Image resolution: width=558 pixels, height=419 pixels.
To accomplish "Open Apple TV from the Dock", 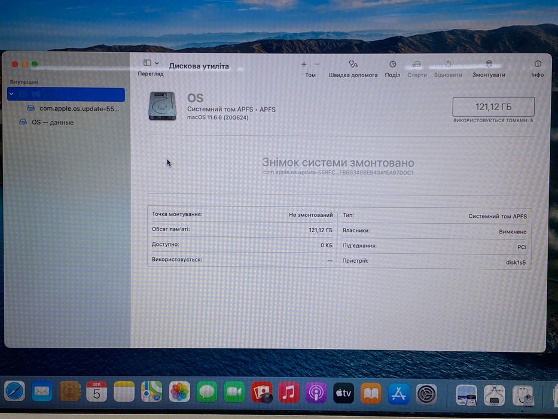I will click(343, 393).
